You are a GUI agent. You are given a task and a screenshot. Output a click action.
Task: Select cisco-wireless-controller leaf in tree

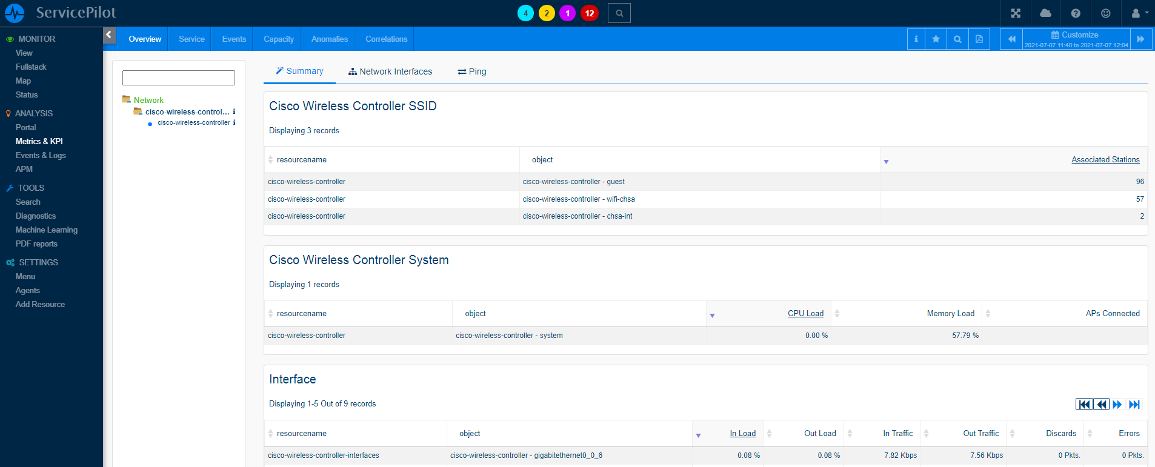[x=194, y=122]
